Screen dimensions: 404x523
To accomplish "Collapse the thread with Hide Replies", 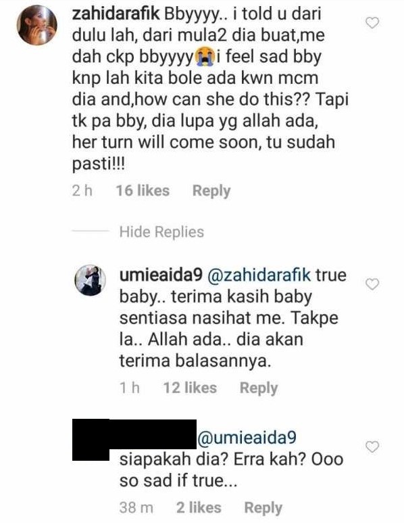I will click(x=161, y=232).
